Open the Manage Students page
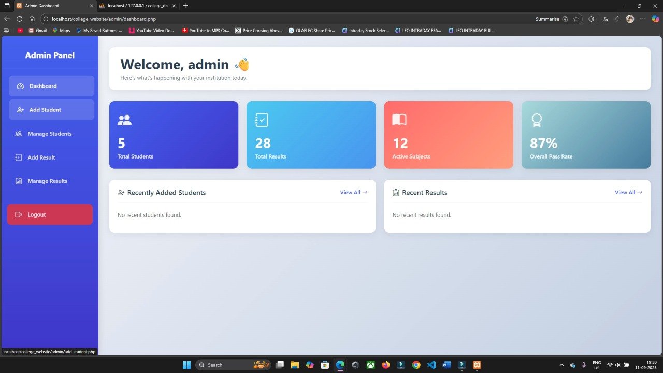The height and width of the screenshot is (373, 663). 50,134
